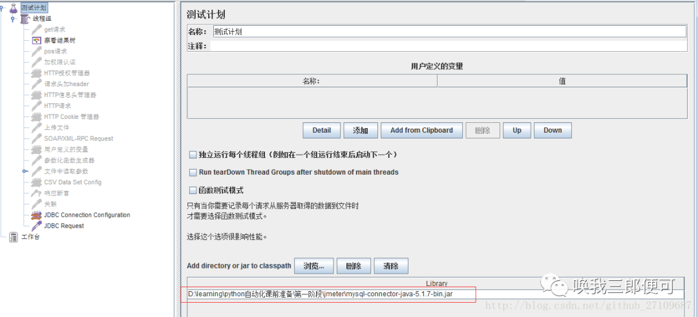Screen dimensions: 698x317
Task: Click the 值 column header
Action: pos(562,81)
